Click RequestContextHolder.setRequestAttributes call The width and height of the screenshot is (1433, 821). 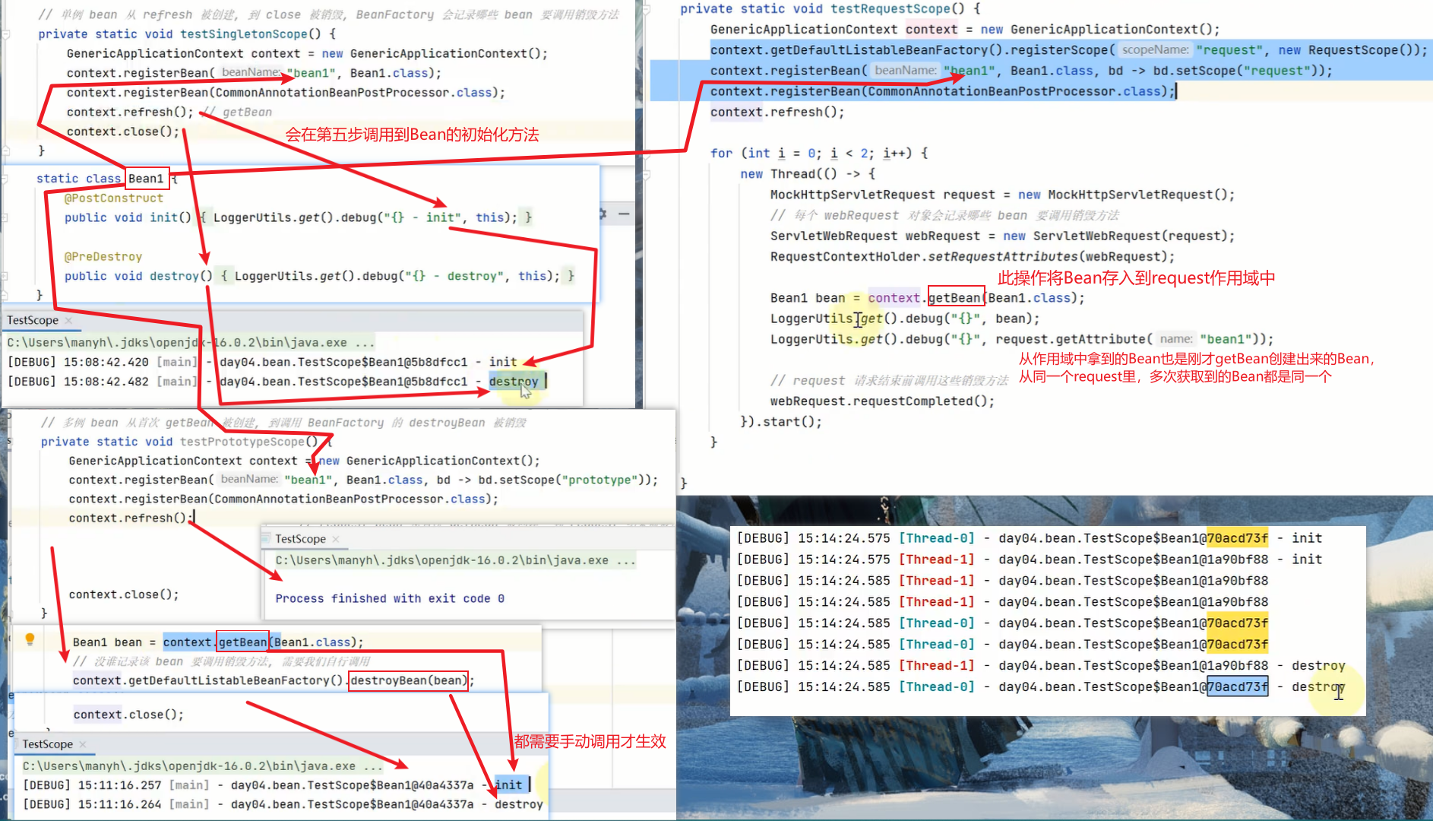click(973, 256)
